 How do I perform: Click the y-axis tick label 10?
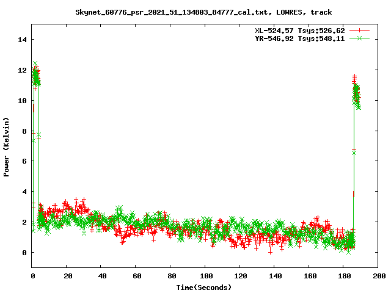23,100
